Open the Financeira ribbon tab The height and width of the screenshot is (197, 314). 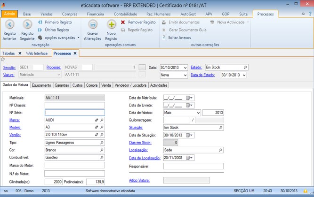click(96, 15)
